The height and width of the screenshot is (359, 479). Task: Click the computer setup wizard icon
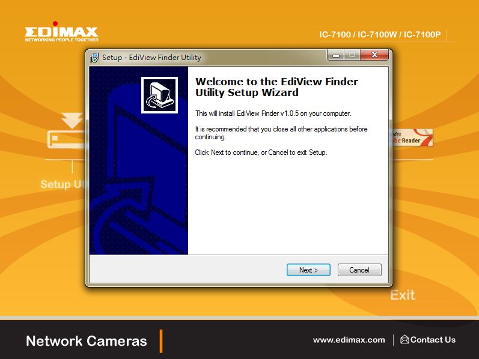(x=159, y=95)
